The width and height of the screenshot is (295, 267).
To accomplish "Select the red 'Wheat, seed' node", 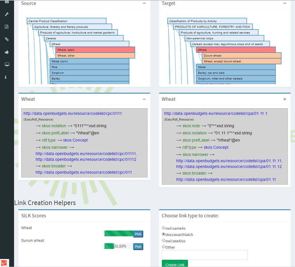I will click(95, 50).
